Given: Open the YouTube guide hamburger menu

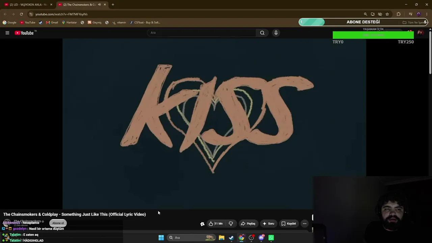Looking at the screenshot, I should [x=7, y=33].
